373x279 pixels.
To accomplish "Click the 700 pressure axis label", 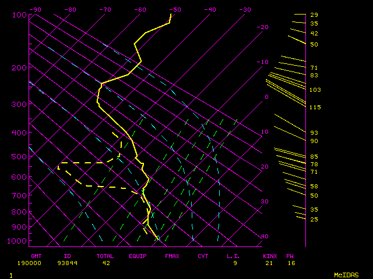I will [x=19, y=195].
